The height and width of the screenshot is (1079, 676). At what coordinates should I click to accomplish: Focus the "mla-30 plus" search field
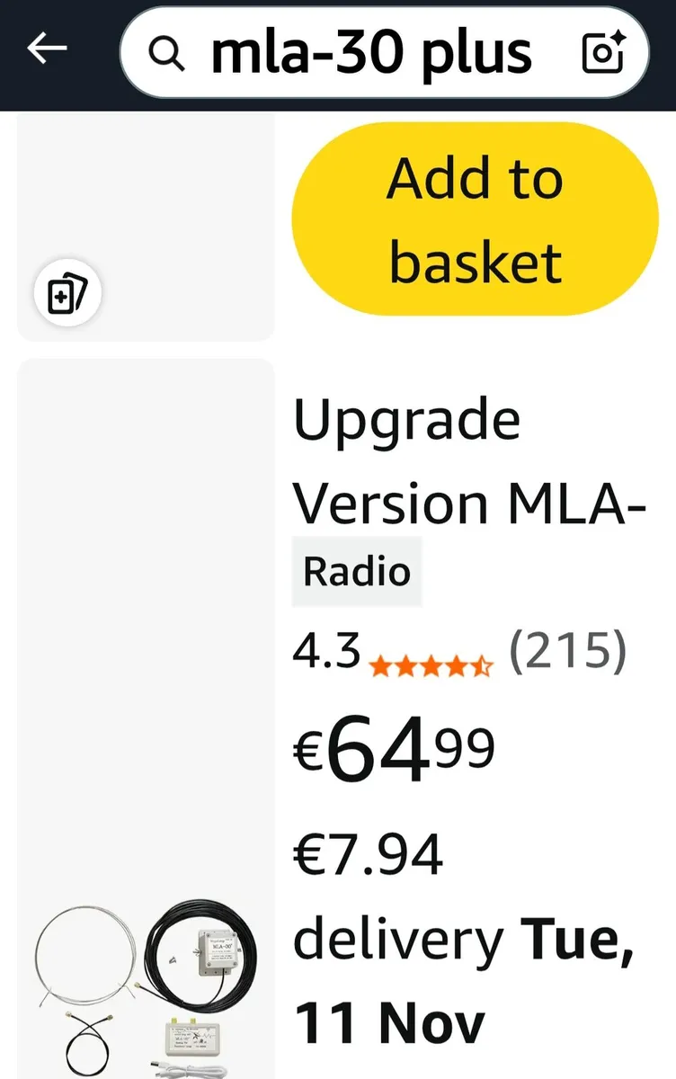(x=370, y=54)
